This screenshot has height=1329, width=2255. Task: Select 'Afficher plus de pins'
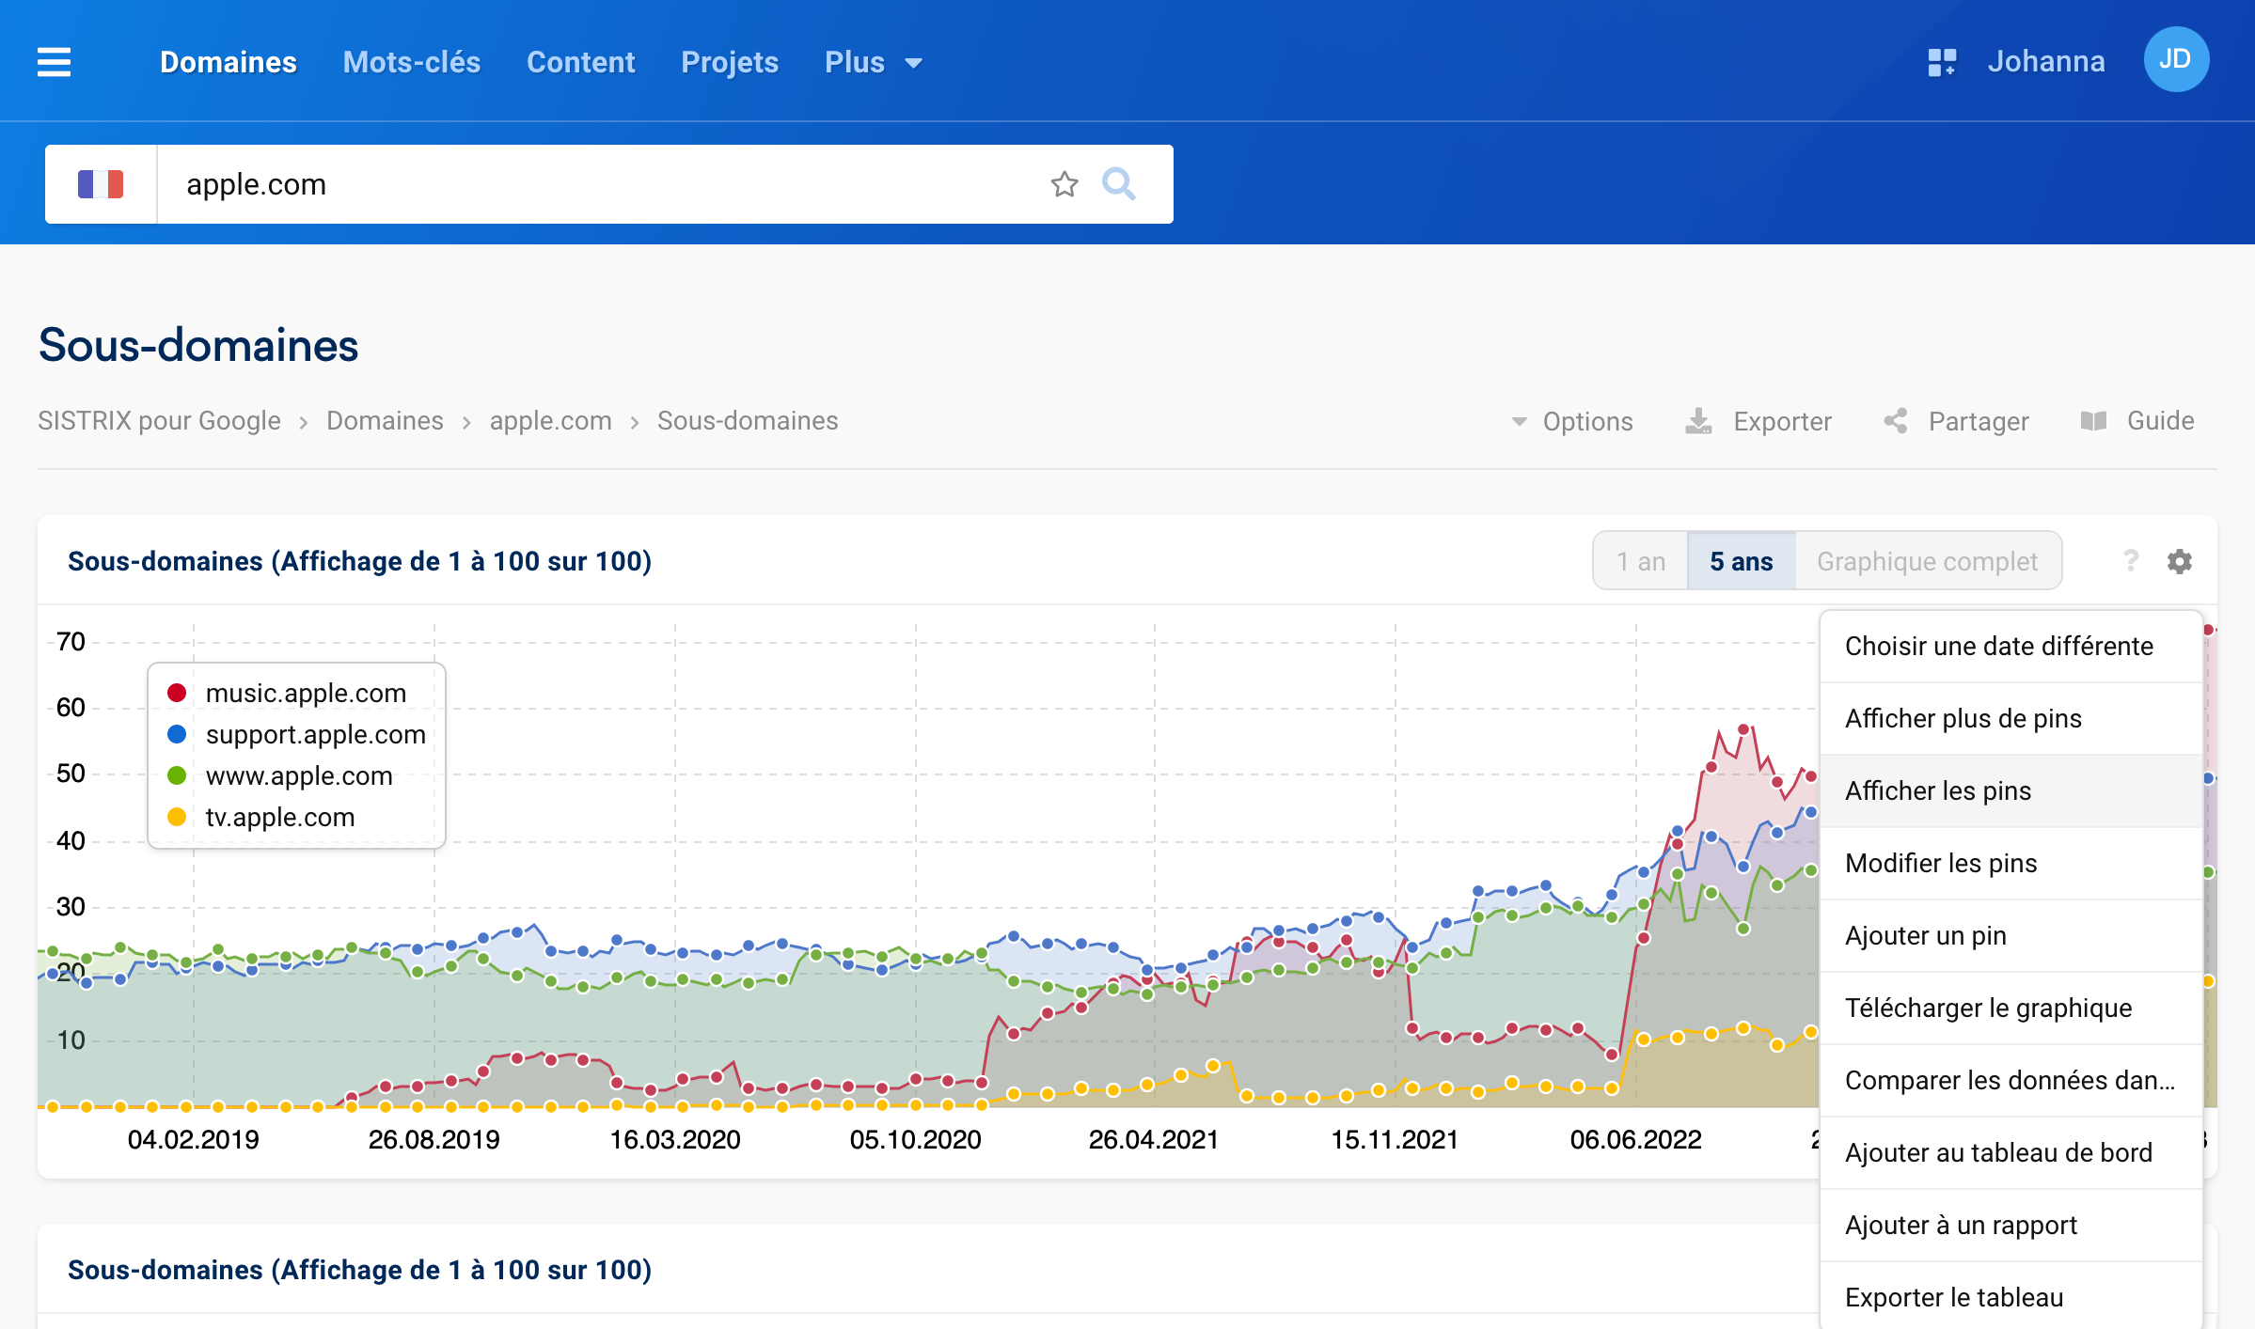click(x=2011, y=719)
